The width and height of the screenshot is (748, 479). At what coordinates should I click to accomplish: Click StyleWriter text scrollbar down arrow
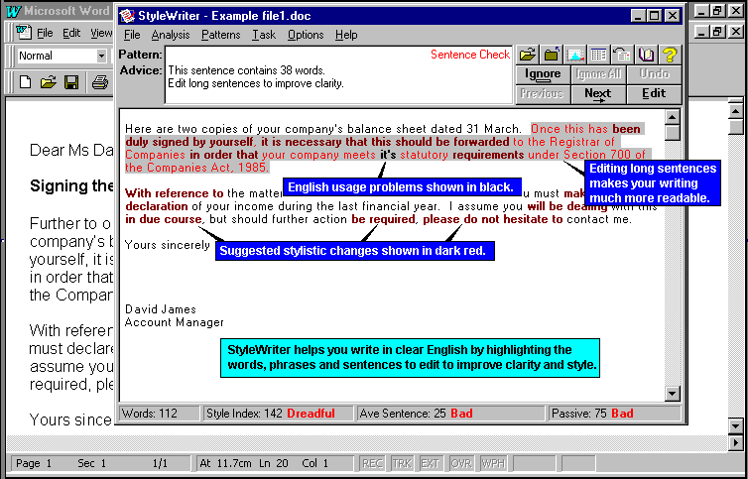click(x=673, y=393)
